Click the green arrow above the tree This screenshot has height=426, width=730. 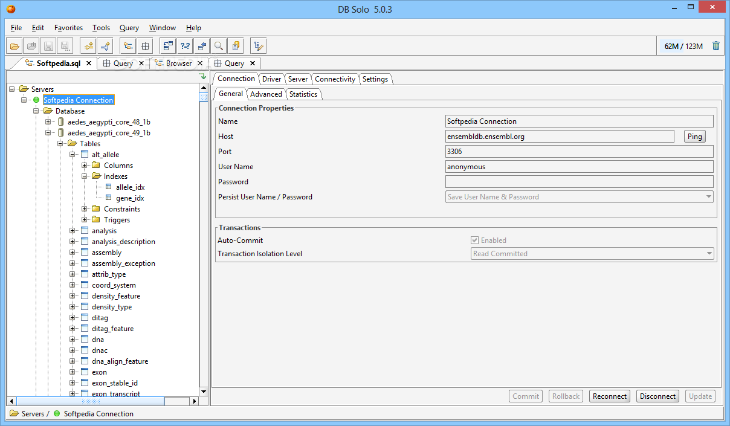[x=203, y=77]
